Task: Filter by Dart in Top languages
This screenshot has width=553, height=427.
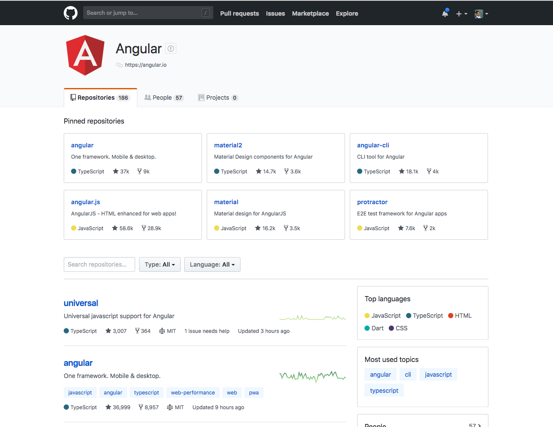Action: pos(374,328)
